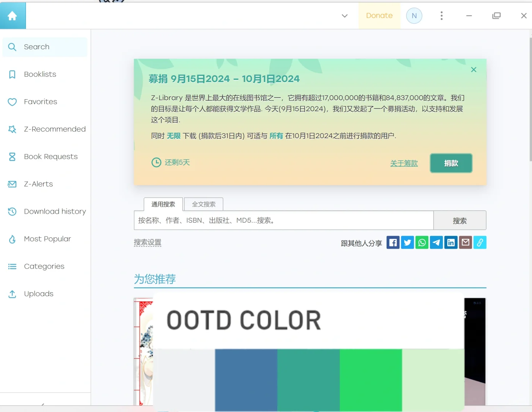Click the 为您推荐 heading
Viewport: 532px width, 412px height.
[155, 279]
